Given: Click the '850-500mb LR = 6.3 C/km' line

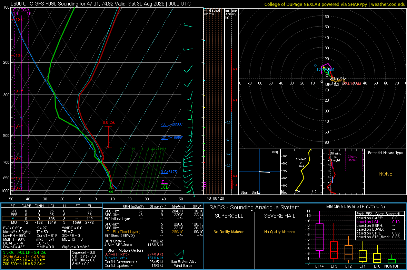Looking at the screenshot, I should pos(24,260).
